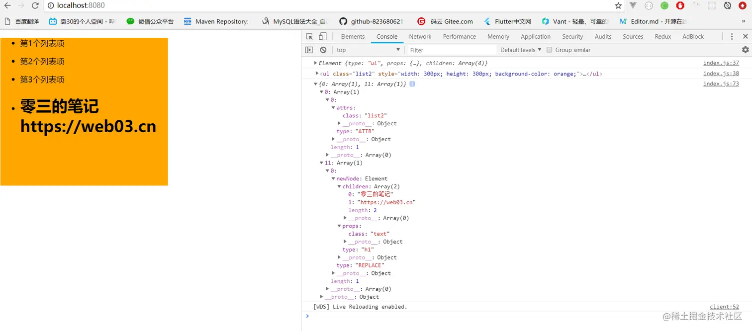This screenshot has width=752, height=331.
Task: Reload the localhost page
Action: tap(35, 5)
